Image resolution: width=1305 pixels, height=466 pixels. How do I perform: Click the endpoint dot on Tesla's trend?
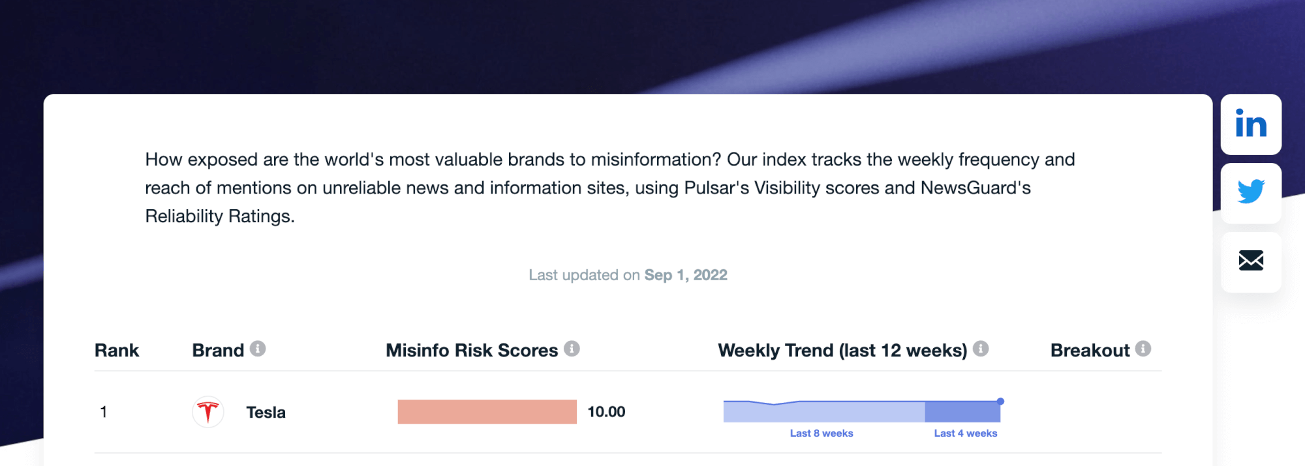coord(1000,401)
